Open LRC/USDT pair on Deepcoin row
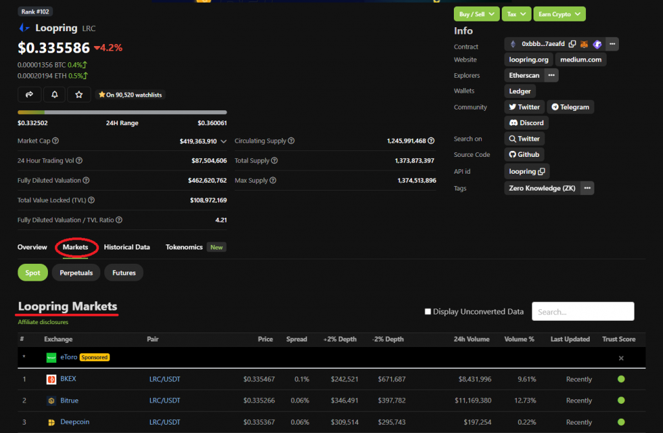This screenshot has width=663, height=433. [164, 422]
